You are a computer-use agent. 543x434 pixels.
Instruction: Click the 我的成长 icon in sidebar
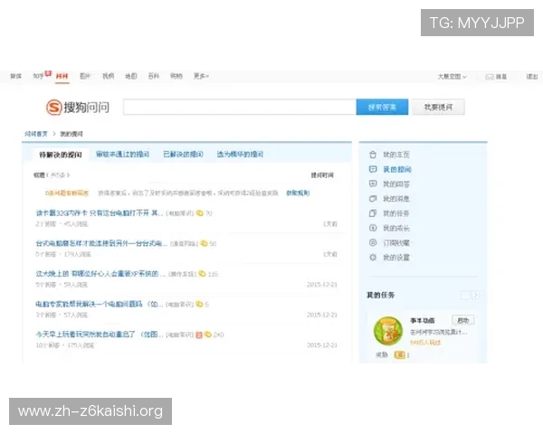point(373,228)
